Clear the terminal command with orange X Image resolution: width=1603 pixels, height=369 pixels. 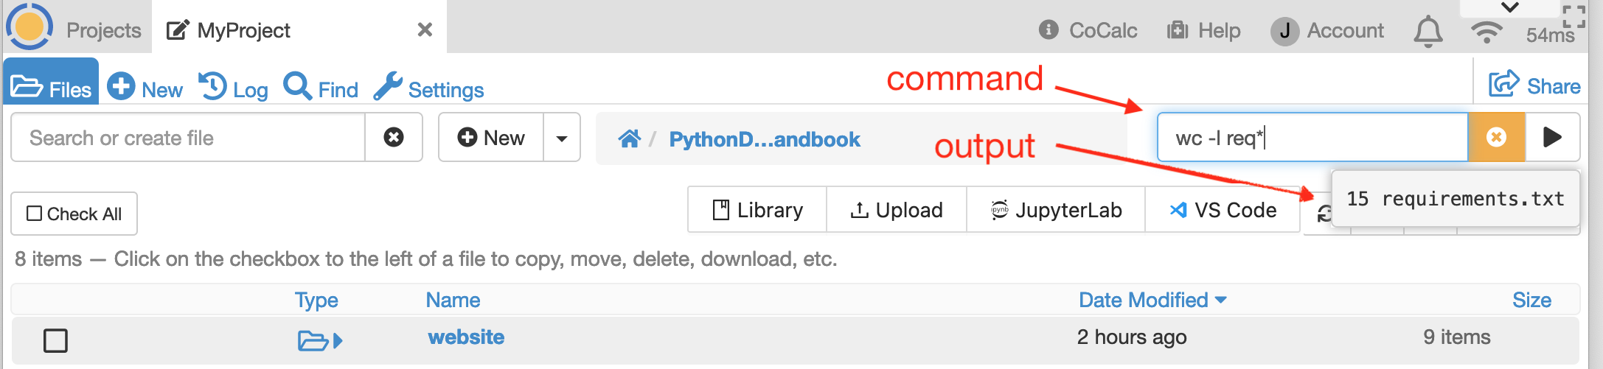[x=1496, y=137]
